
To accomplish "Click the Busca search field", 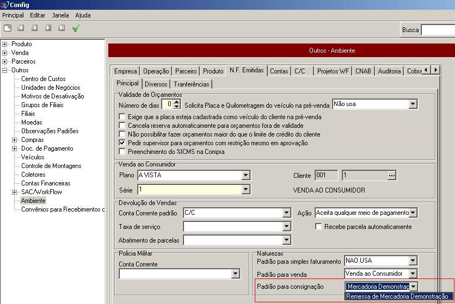I will (438, 29).
